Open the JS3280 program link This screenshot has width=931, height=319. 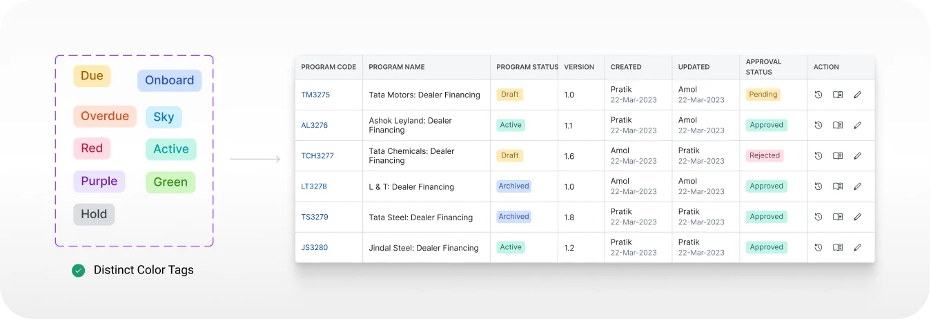point(315,247)
